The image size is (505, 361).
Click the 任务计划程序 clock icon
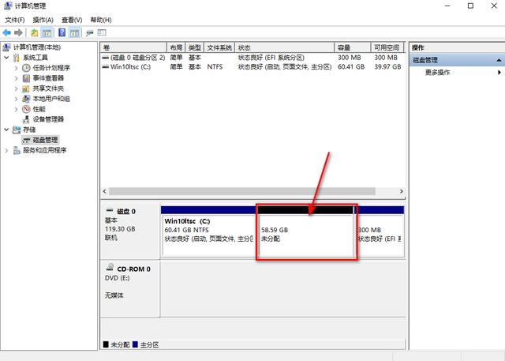click(x=26, y=68)
